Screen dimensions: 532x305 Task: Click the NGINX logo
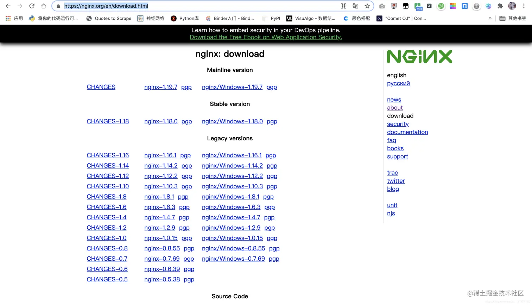click(419, 57)
